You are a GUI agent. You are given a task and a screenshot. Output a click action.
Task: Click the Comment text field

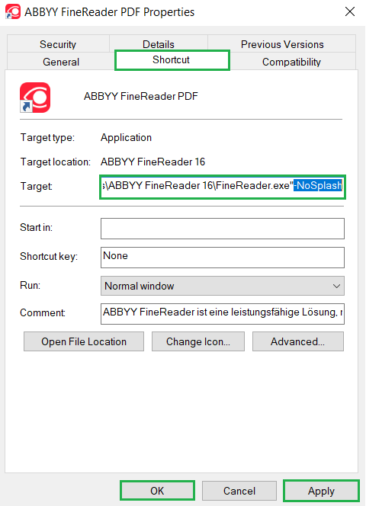pos(222,313)
